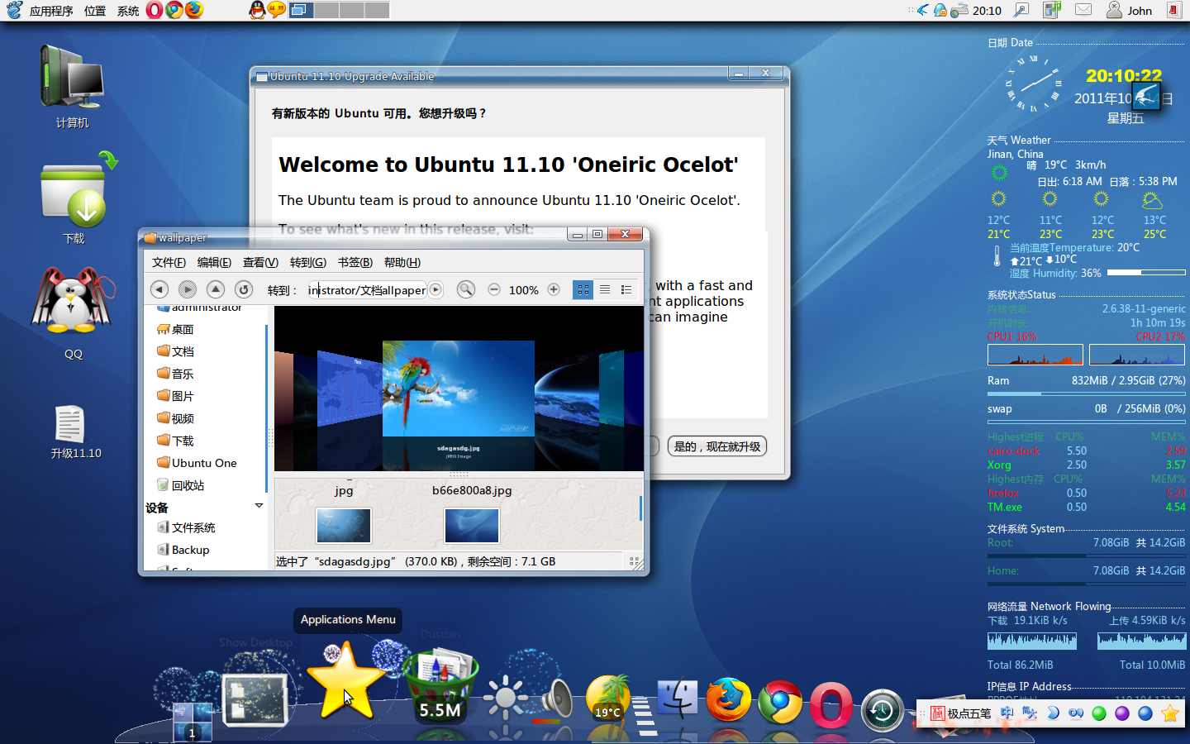The width and height of the screenshot is (1190, 744).
Task: Reload the current folder view
Action: point(243,289)
